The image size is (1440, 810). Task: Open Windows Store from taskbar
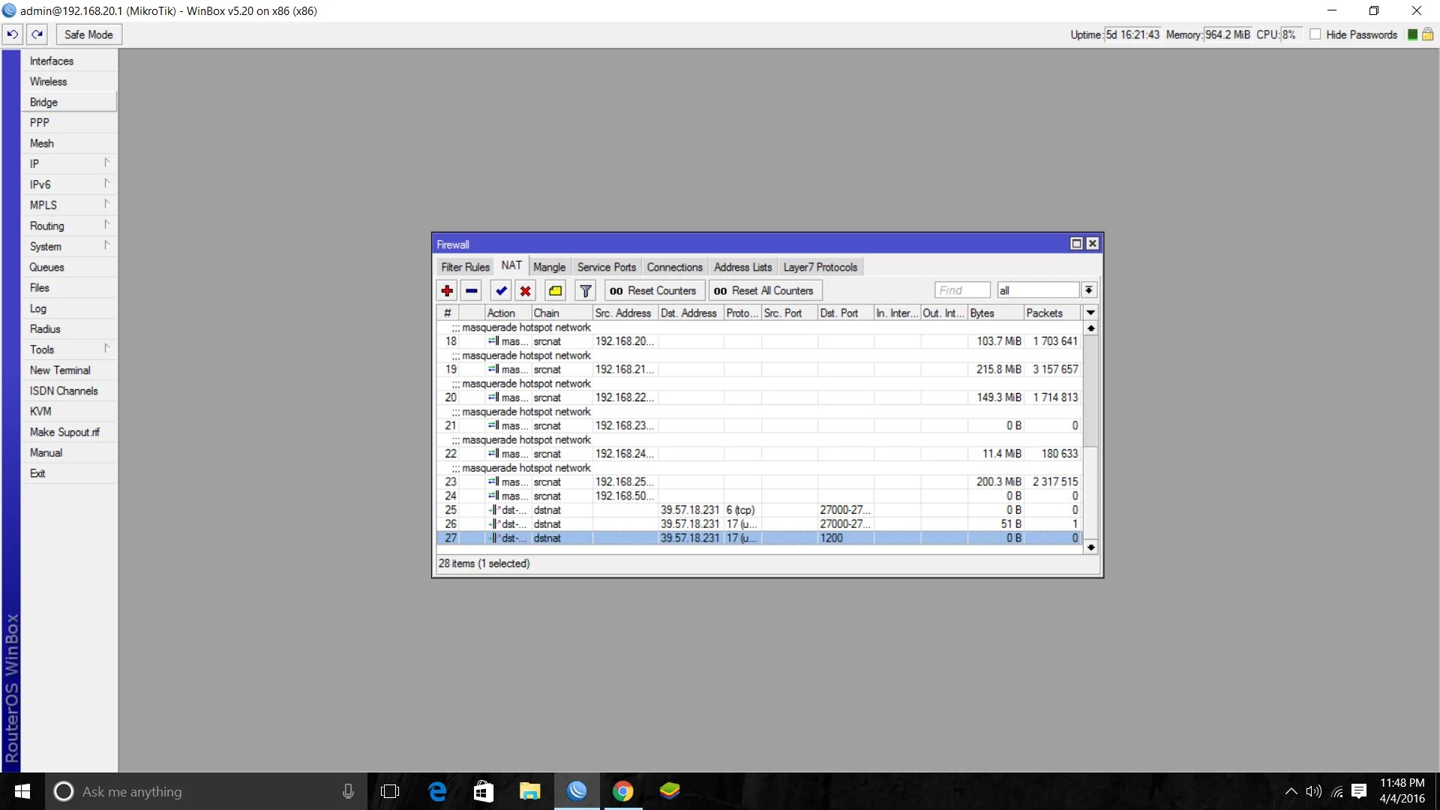[x=484, y=791]
